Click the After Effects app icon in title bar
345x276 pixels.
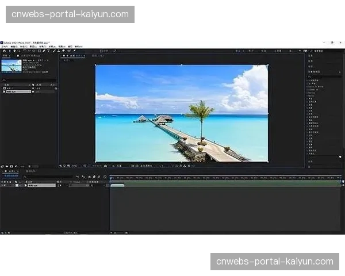(2, 43)
